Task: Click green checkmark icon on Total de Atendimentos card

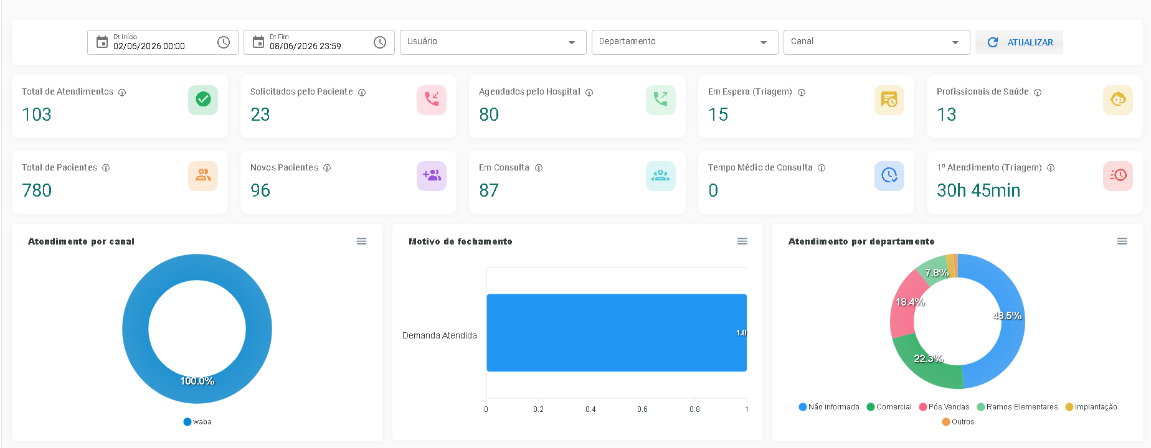Action: pos(203,100)
